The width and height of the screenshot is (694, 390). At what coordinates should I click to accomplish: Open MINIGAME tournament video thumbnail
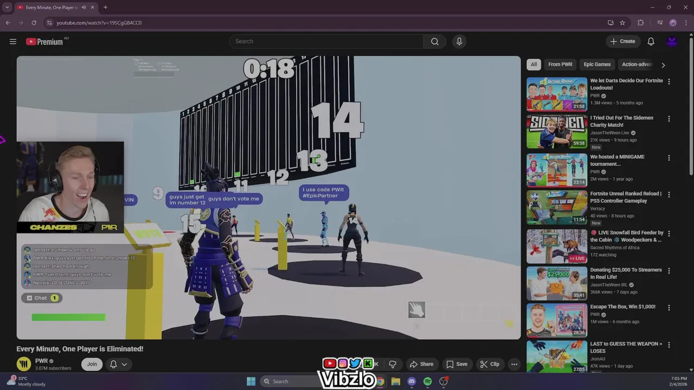point(557,170)
